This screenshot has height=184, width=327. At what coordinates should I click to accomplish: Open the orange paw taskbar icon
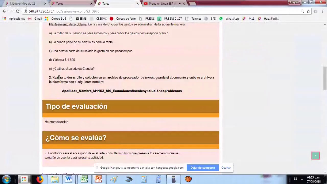click(188, 179)
